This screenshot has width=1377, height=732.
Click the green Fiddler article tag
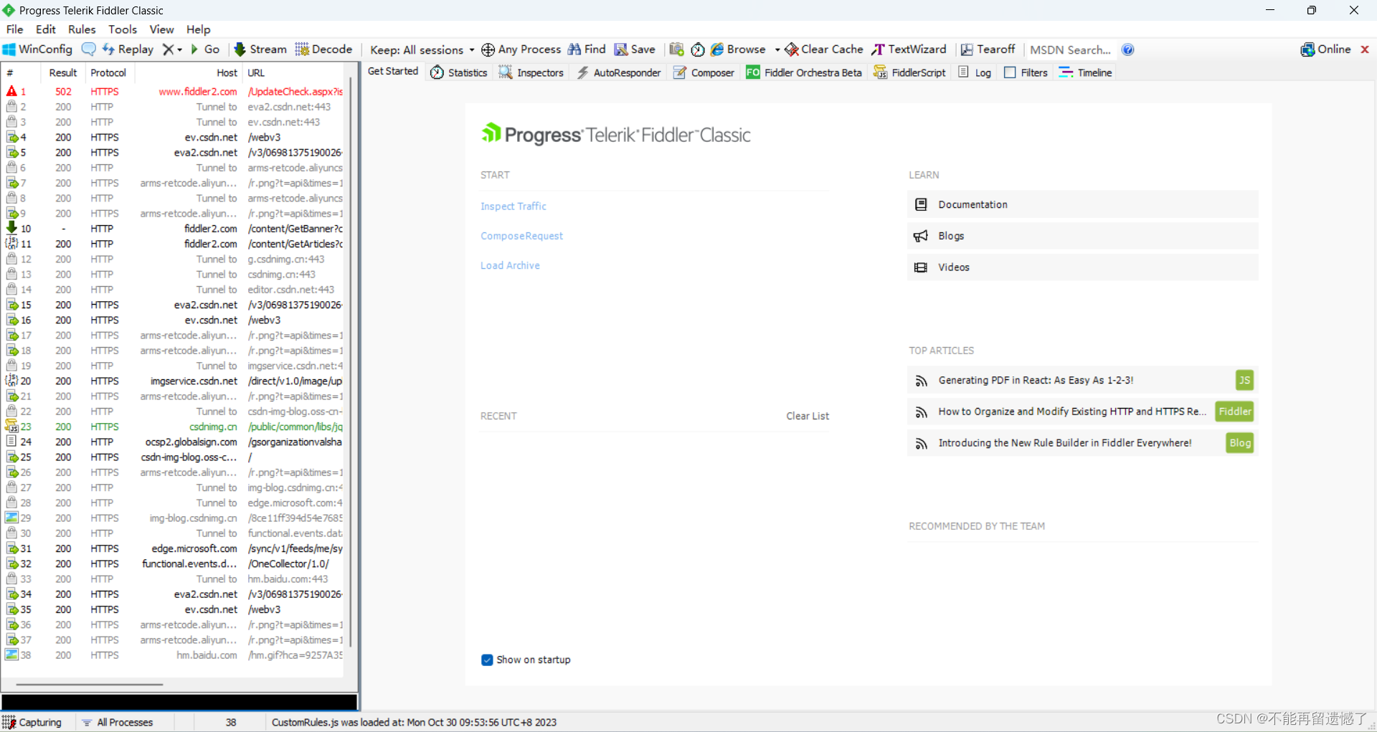pos(1234,412)
